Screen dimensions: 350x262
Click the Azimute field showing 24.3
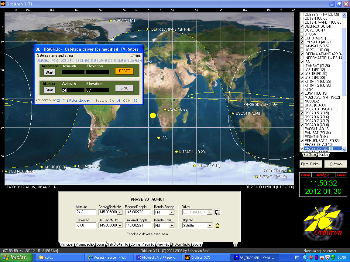pyautogui.click(x=86, y=212)
